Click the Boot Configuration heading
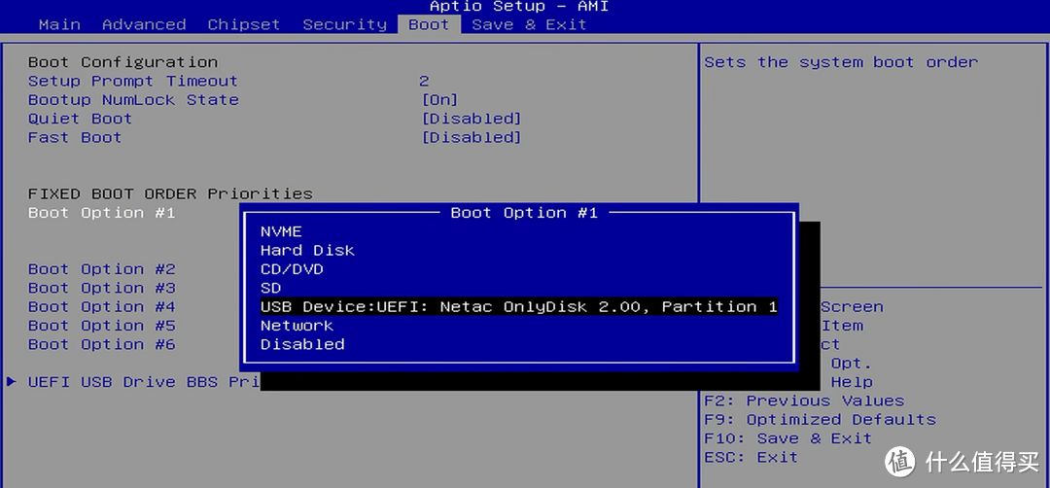Viewport: 1050px width, 488px height. [122, 62]
